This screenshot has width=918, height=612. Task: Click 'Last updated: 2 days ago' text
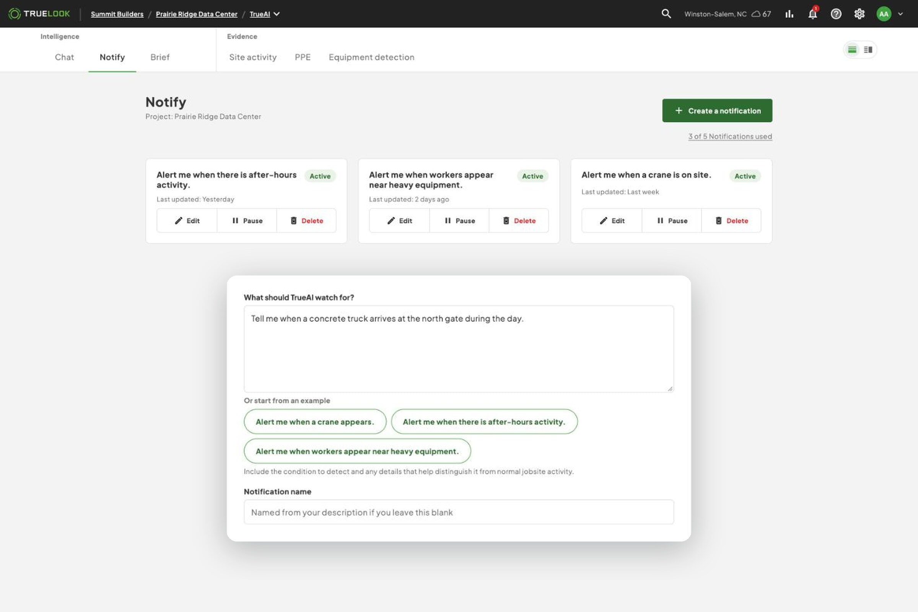[x=409, y=199]
